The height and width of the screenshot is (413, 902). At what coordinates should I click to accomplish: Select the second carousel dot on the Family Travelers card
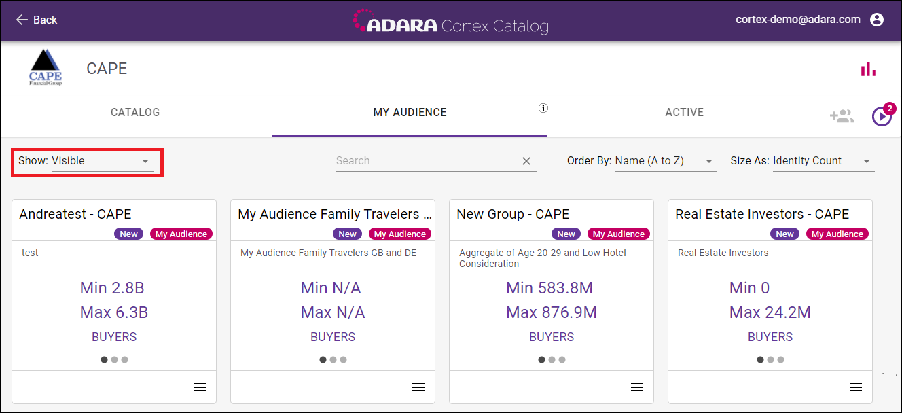pos(333,360)
